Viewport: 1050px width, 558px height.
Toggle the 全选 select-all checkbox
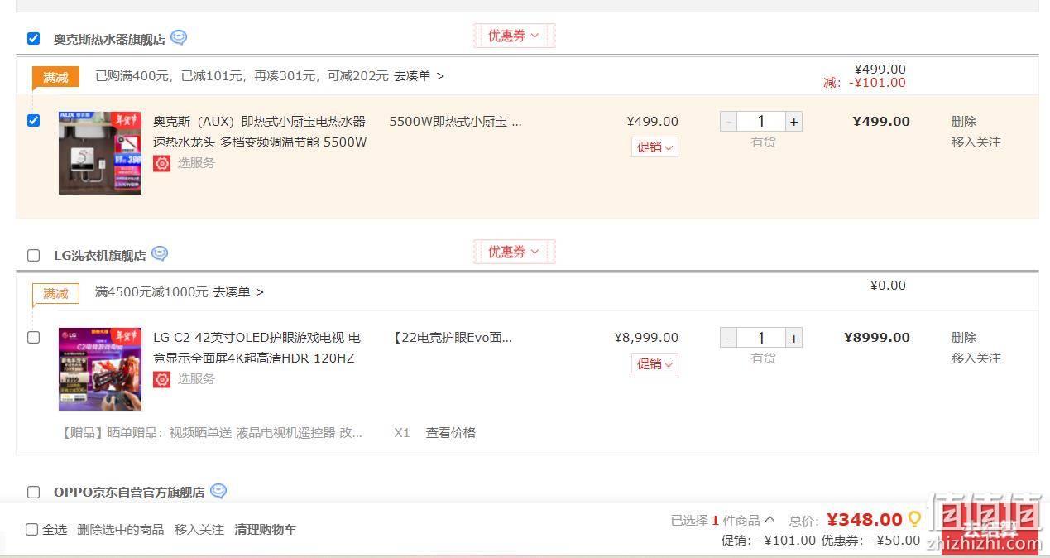(31, 529)
